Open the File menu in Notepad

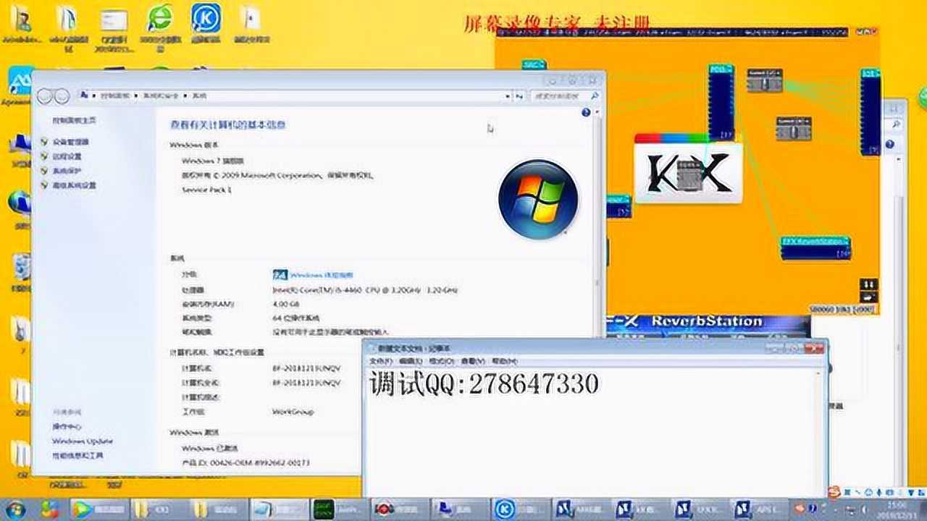(x=380, y=360)
